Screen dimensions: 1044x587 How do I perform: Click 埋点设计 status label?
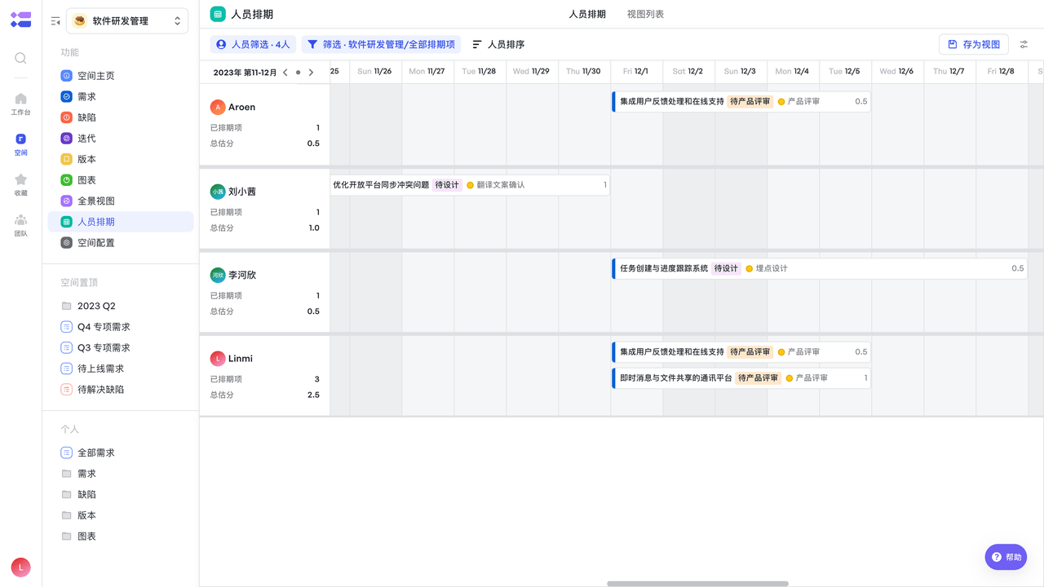coord(772,268)
